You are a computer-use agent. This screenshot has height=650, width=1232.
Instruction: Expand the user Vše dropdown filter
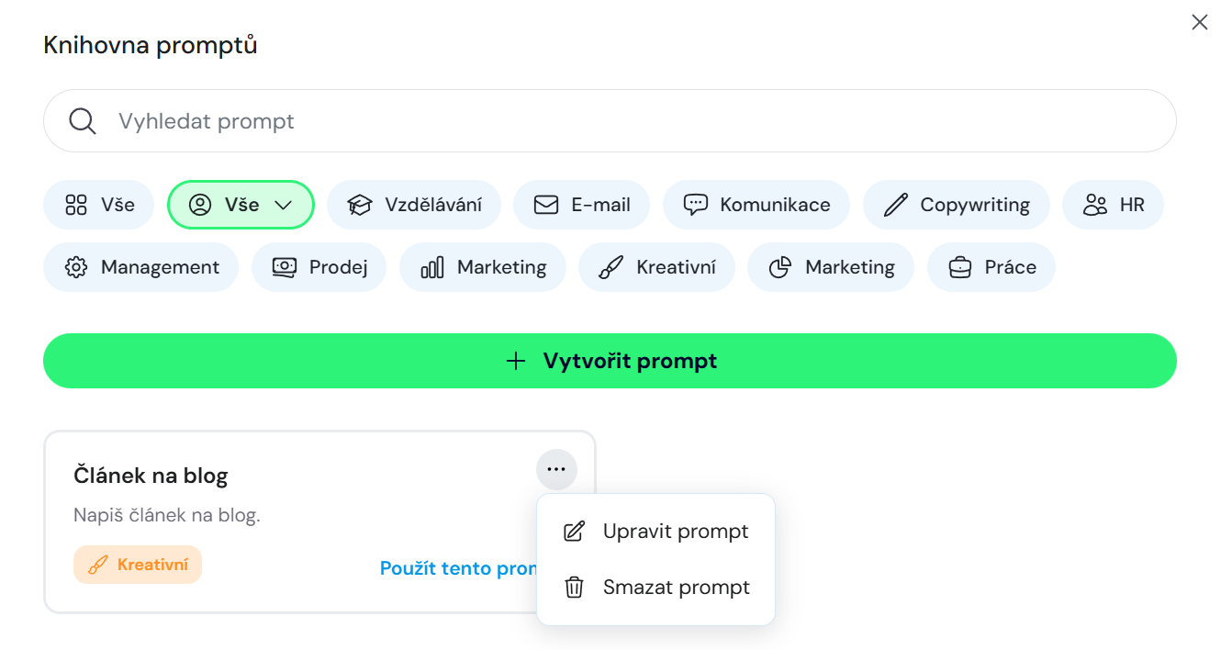pyautogui.click(x=241, y=205)
